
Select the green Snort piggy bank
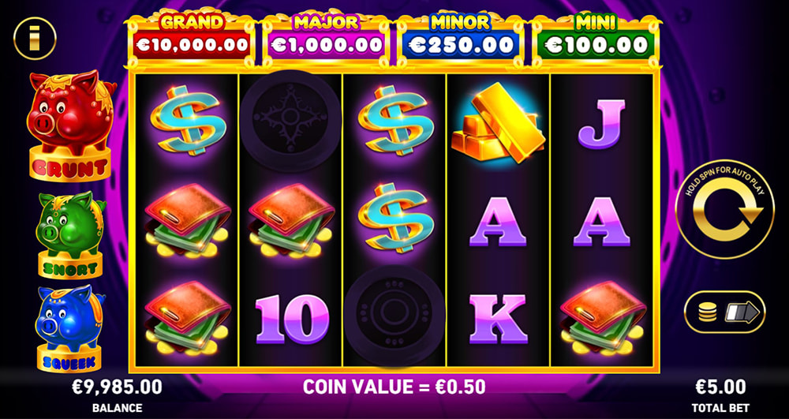point(70,234)
